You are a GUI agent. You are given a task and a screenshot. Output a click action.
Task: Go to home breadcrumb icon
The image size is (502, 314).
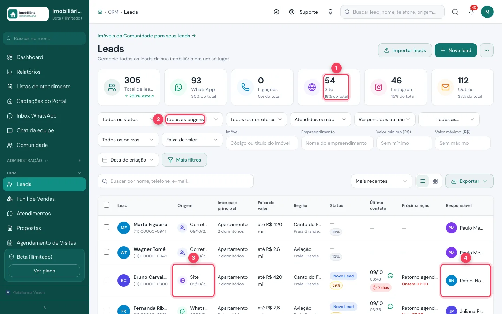point(100,12)
